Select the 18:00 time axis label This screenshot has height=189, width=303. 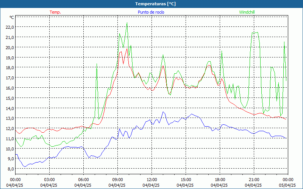220,180
